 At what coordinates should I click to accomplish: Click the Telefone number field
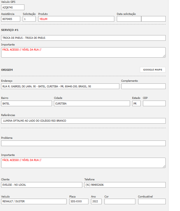(125, 185)
